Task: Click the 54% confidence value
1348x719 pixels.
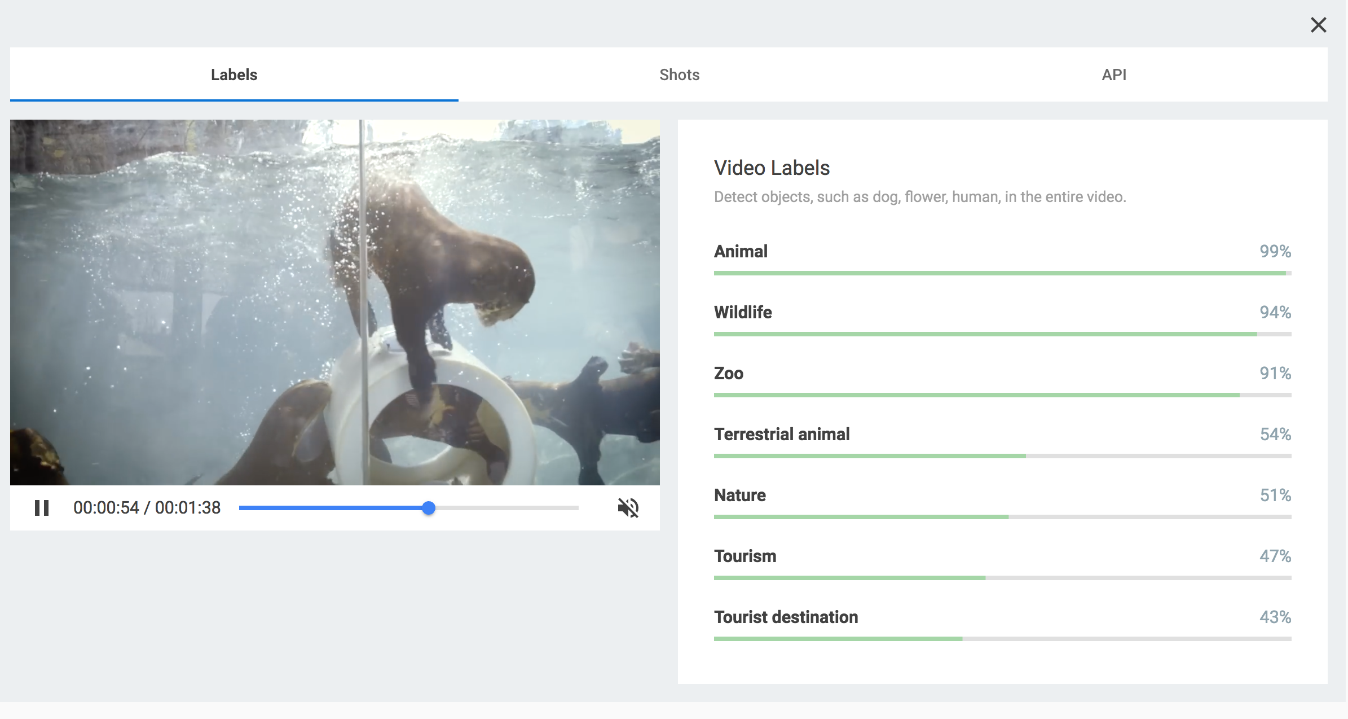Action: (1275, 434)
